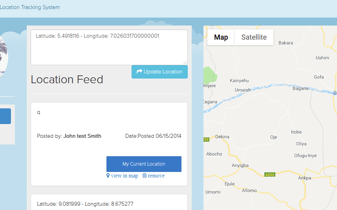Click Dekina on the map

[222, 137]
